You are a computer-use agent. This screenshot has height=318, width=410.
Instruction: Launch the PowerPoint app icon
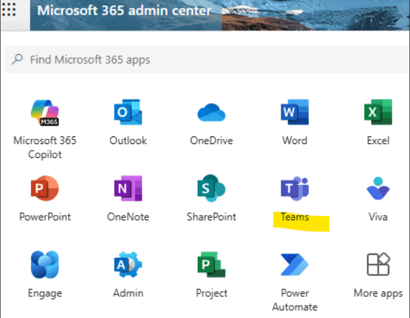coord(45,188)
